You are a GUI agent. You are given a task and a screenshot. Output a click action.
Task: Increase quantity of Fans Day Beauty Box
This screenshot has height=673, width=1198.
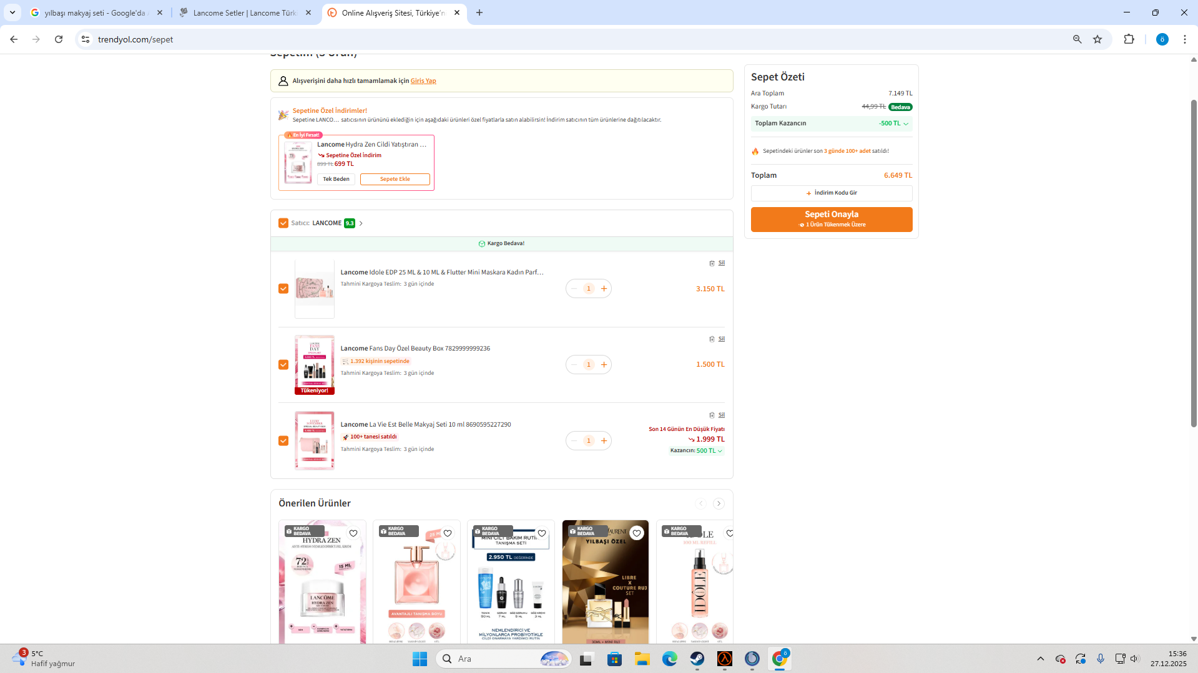click(604, 365)
